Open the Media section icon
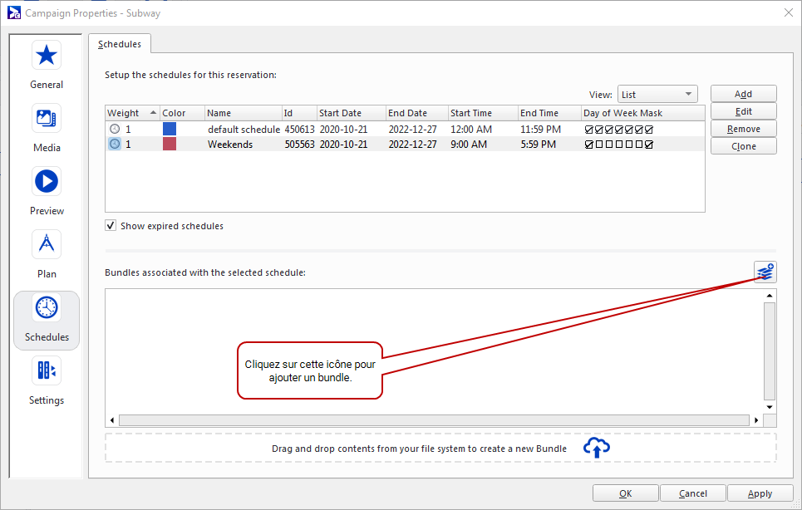This screenshot has height=510, width=802. point(47,118)
